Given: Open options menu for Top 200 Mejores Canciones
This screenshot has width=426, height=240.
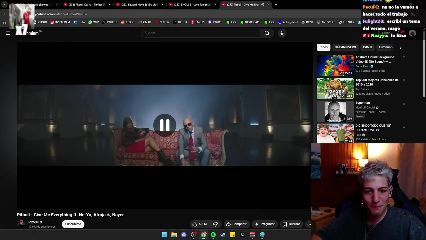Looking at the screenshot, I should click(x=404, y=81).
